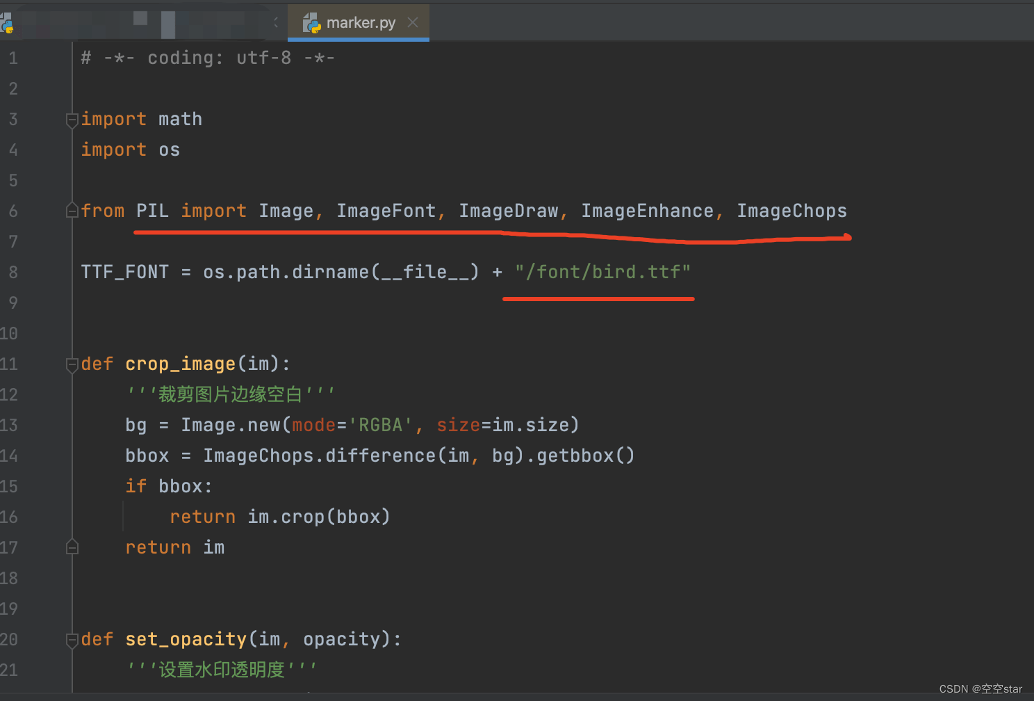Fold the crop_image function at line 11
1034x701 pixels.
click(72, 364)
